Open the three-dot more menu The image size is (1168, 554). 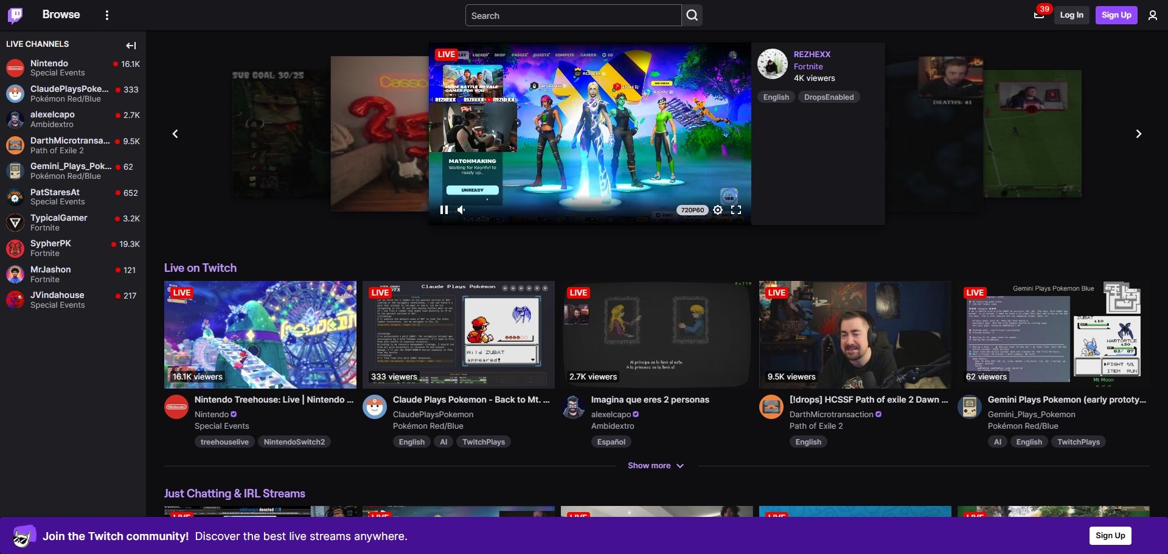point(107,15)
